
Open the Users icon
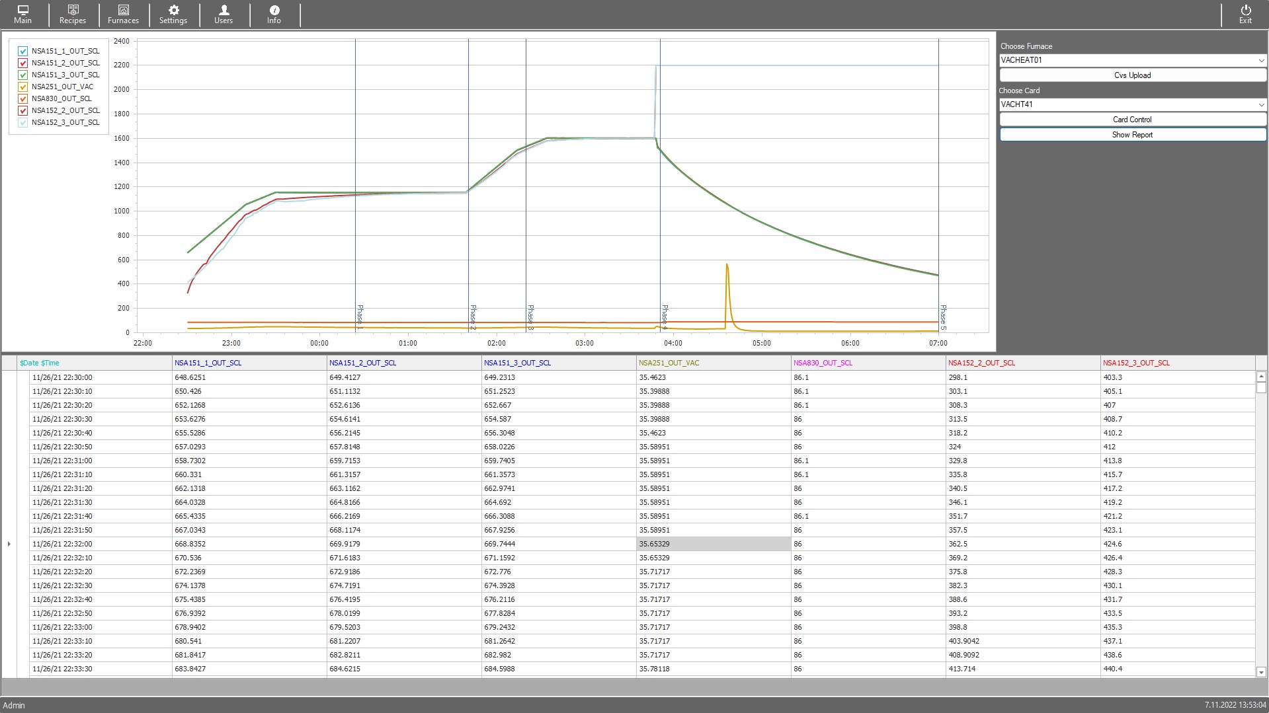pyautogui.click(x=224, y=15)
